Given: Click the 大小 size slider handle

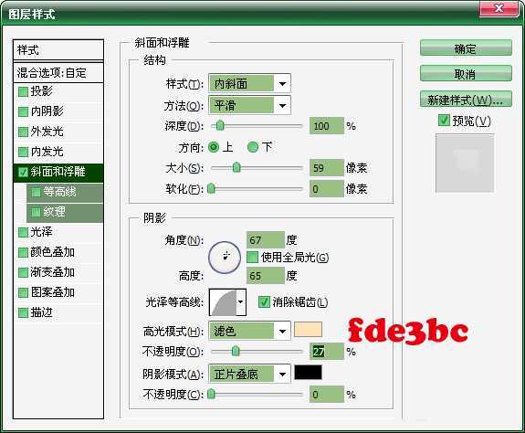Looking at the screenshot, I should pos(236,167).
